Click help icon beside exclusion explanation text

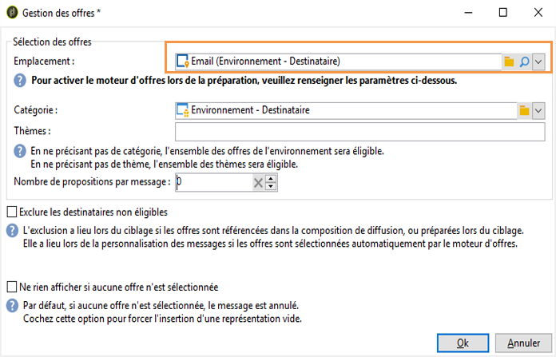pyautogui.click(x=13, y=231)
